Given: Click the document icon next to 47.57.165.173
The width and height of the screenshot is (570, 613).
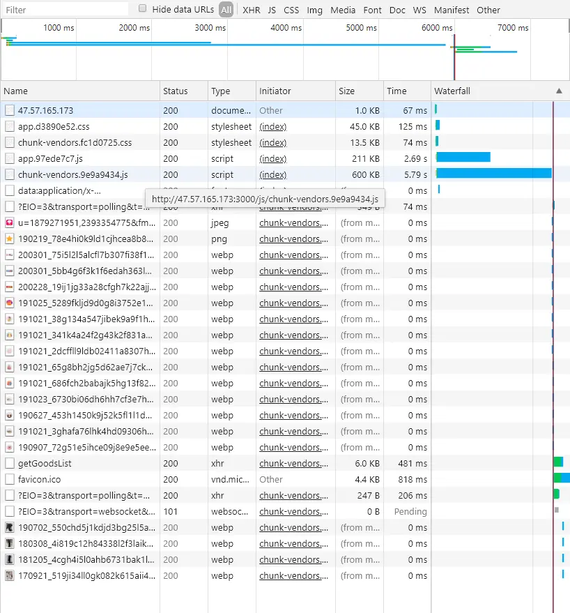Looking at the screenshot, I should [x=9, y=110].
